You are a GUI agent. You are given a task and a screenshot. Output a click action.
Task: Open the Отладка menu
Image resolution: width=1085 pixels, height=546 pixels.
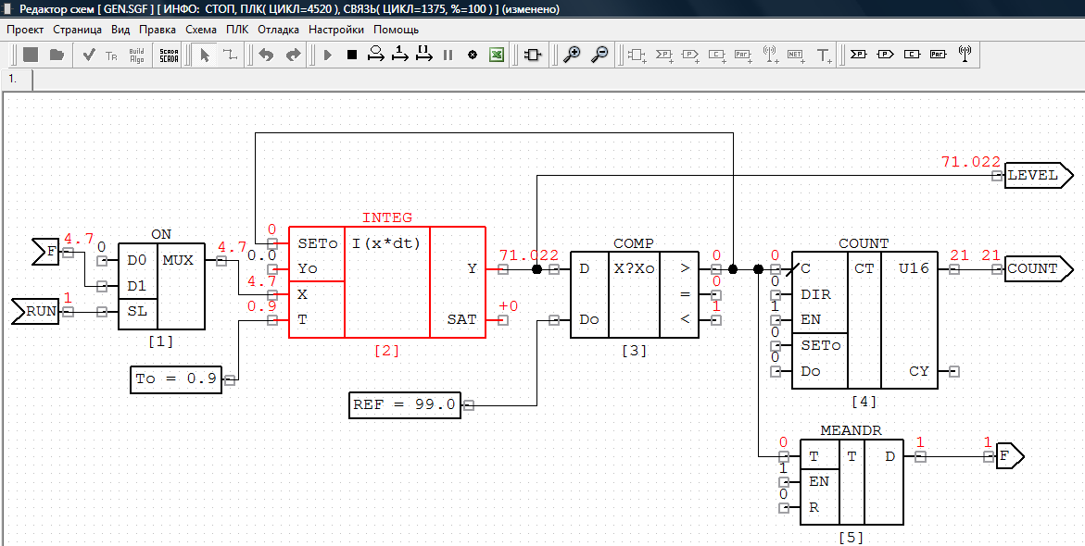click(x=278, y=30)
